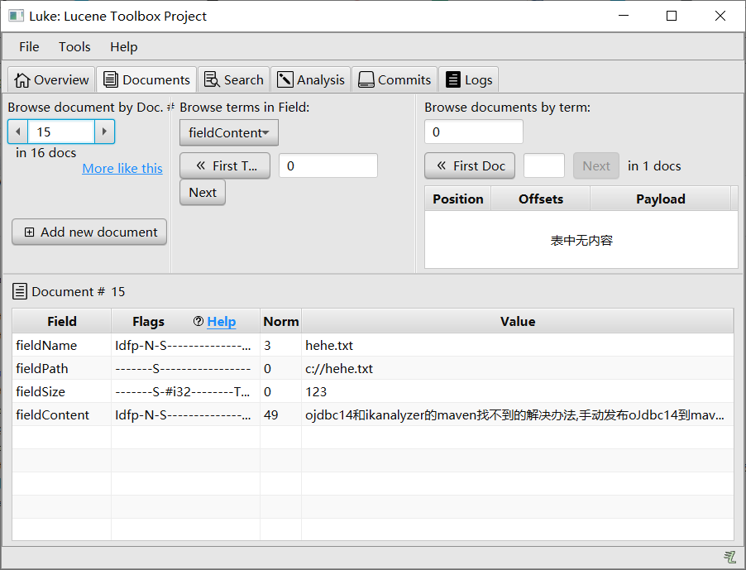Open the Help menu
This screenshot has height=570, width=746.
click(x=124, y=46)
